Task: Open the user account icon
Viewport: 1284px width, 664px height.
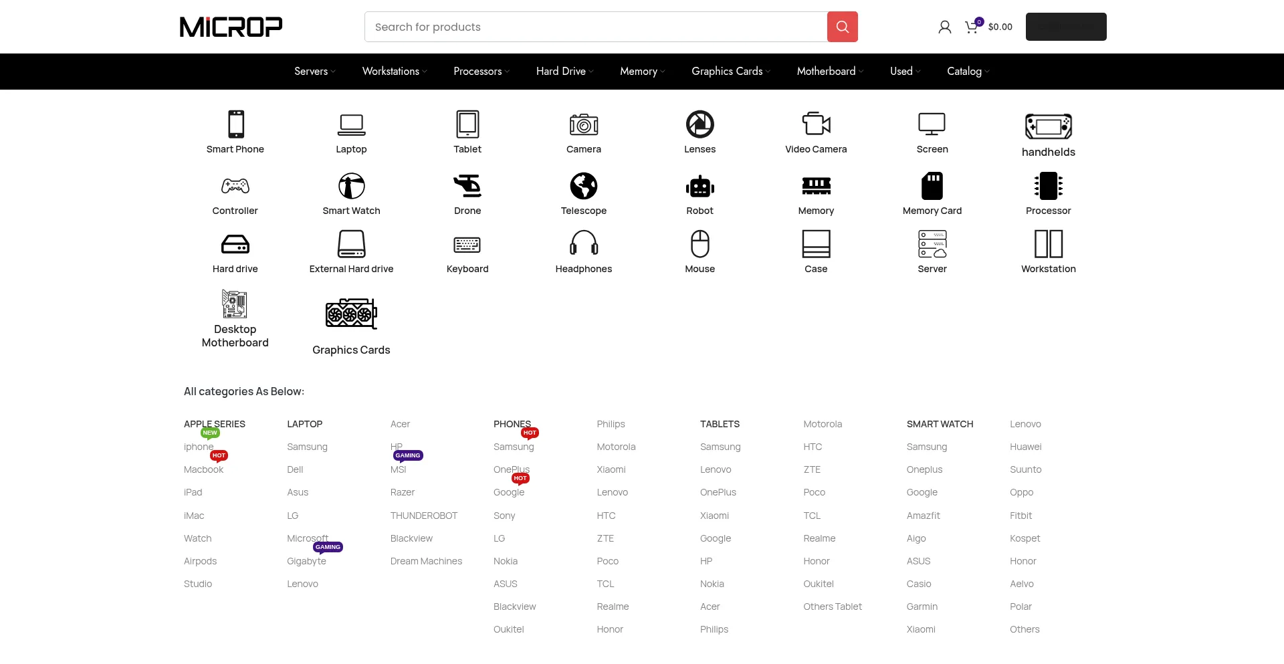Action: pos(944,27)
